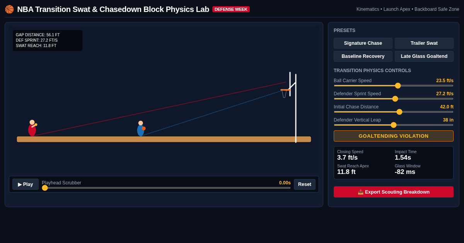Apply the Trailer Swat preset
464x243 pixels.
tap(424, 43)
